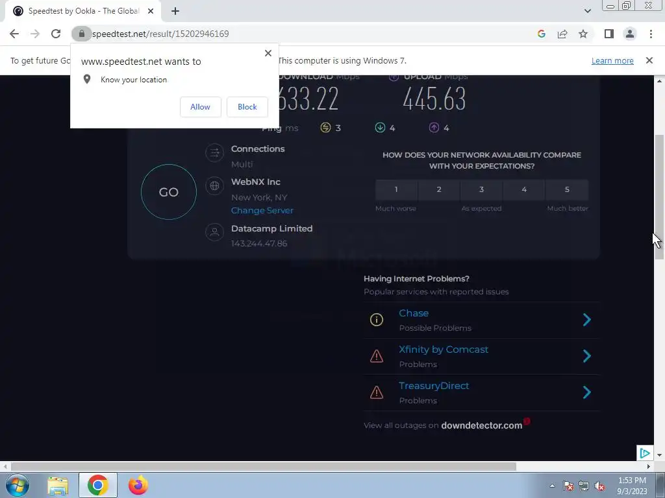Screen dimensions: 665x498
Task: Click the download latency icon
Action: [380, 128]
